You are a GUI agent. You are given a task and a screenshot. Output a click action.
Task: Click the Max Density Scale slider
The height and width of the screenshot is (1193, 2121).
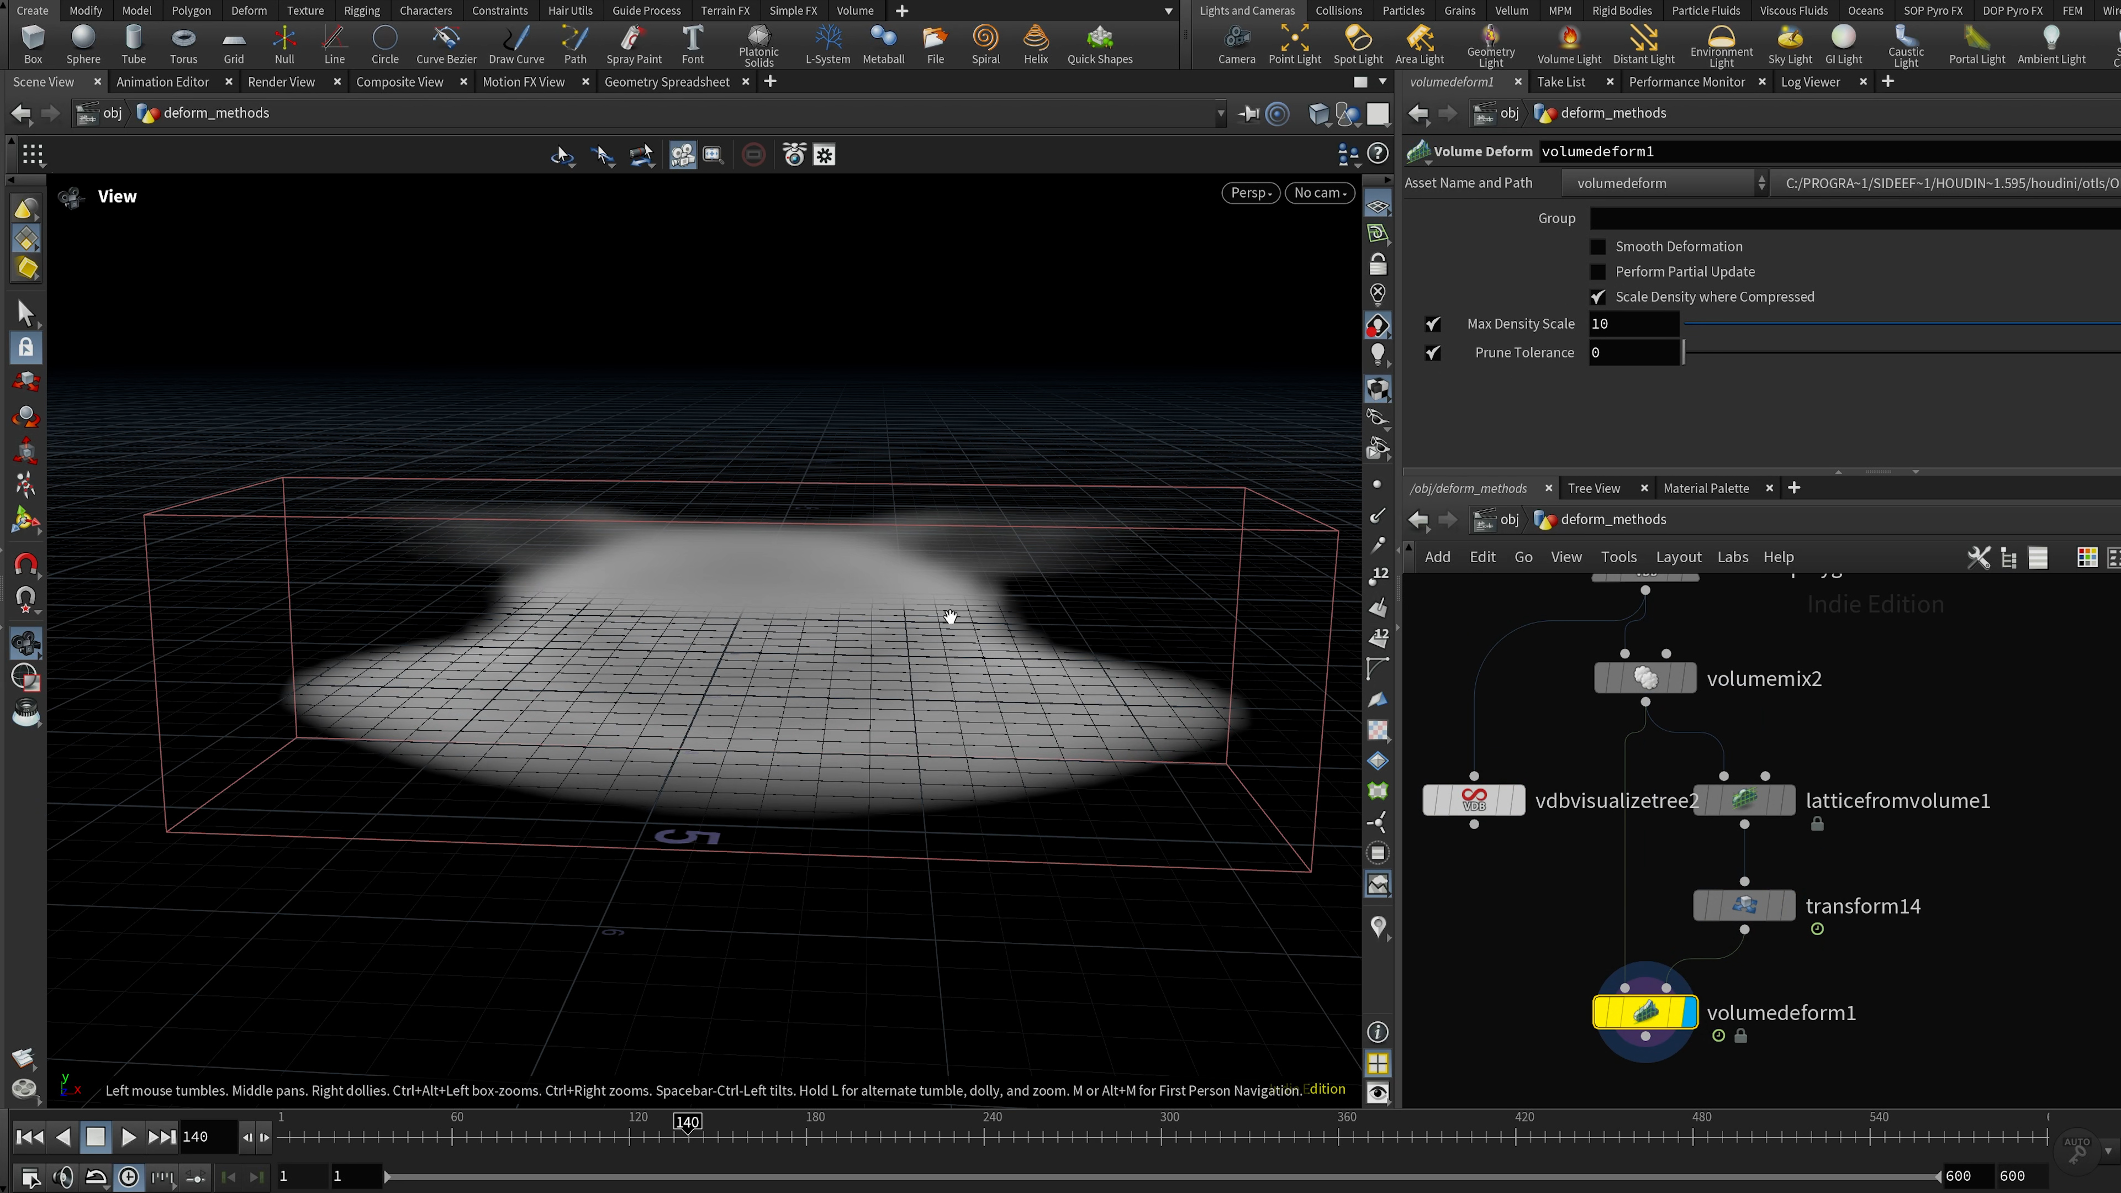coord(1894,324)
